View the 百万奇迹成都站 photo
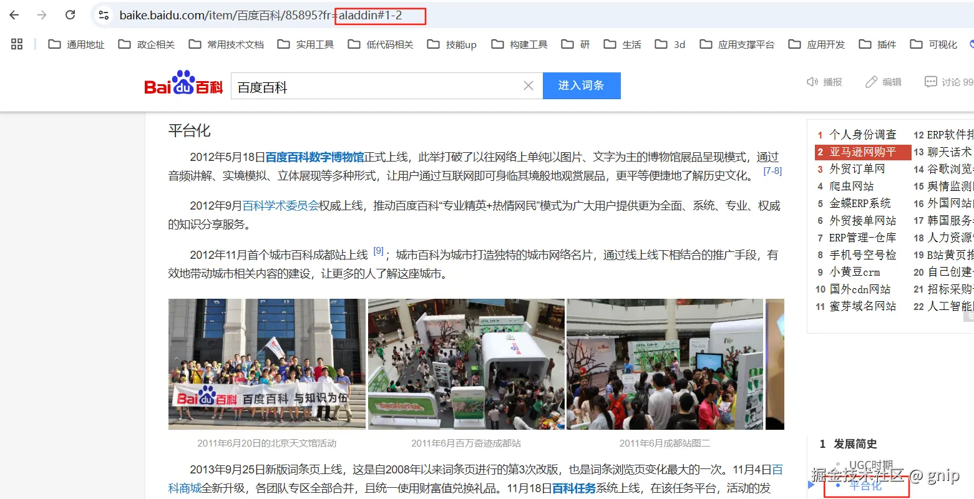This screenshot has width=974, height=499. pos(466,364)
